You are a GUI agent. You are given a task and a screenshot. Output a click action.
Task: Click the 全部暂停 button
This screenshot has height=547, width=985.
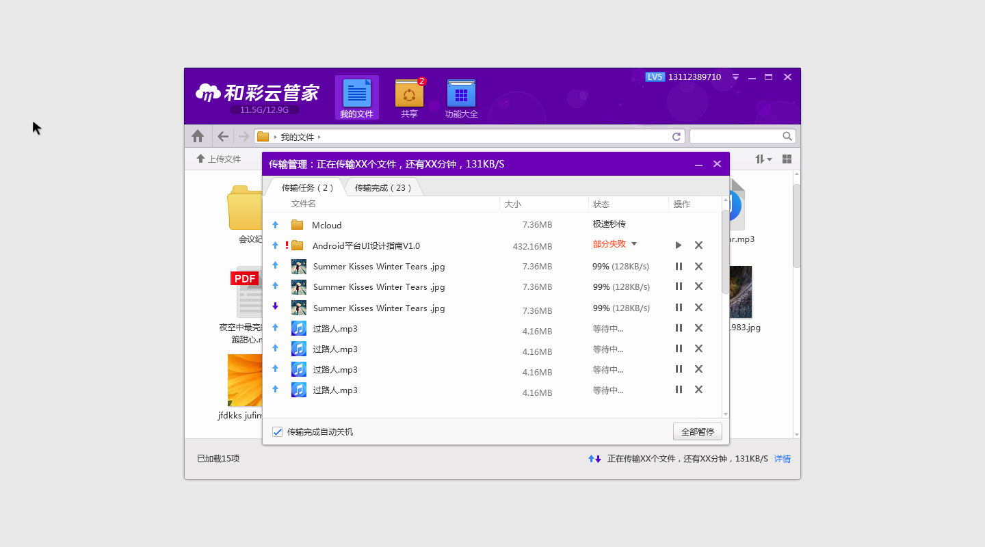[x=697, y=432]
